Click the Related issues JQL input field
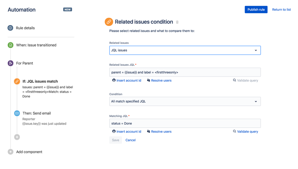 coord(185,72)
